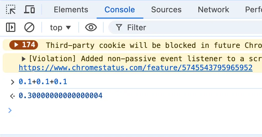Expand the Violation message triangle

pos(24,59)
